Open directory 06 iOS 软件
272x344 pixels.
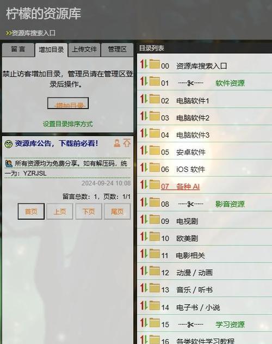(x=183, y=169)
